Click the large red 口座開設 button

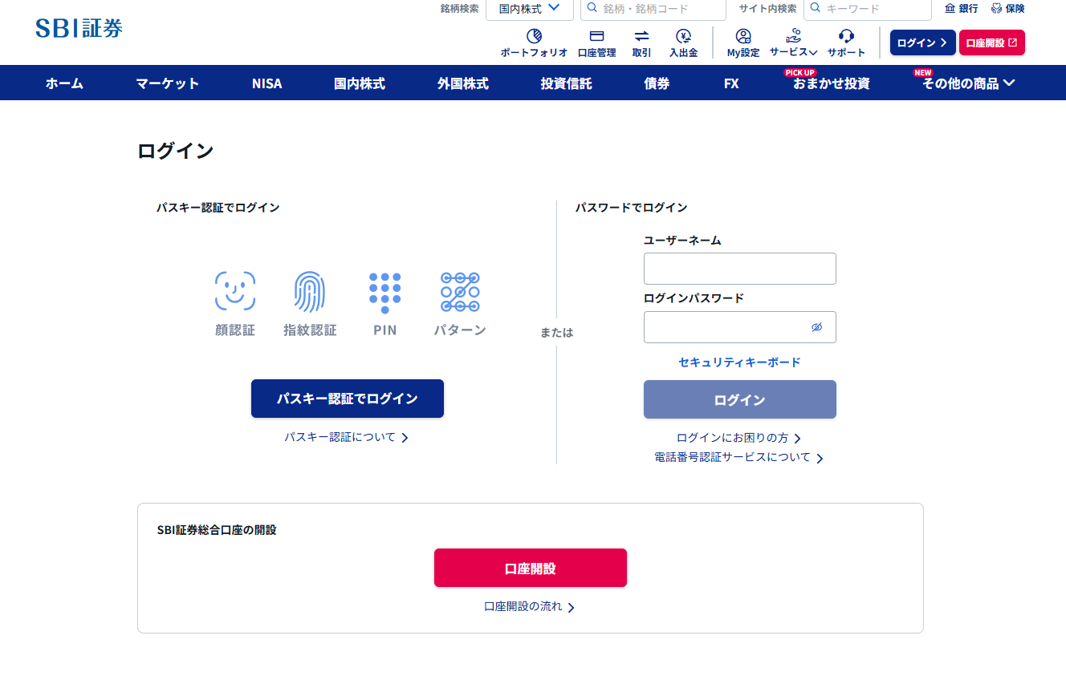[x=531, y=568]
